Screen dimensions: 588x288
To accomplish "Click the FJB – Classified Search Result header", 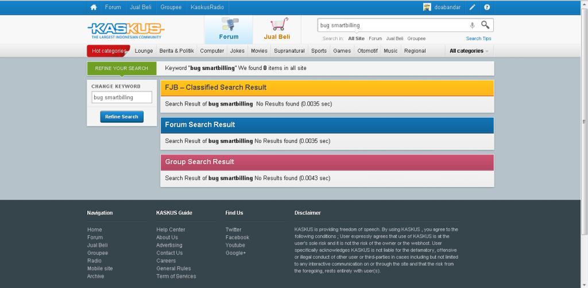I will click(x=327, y=88).
